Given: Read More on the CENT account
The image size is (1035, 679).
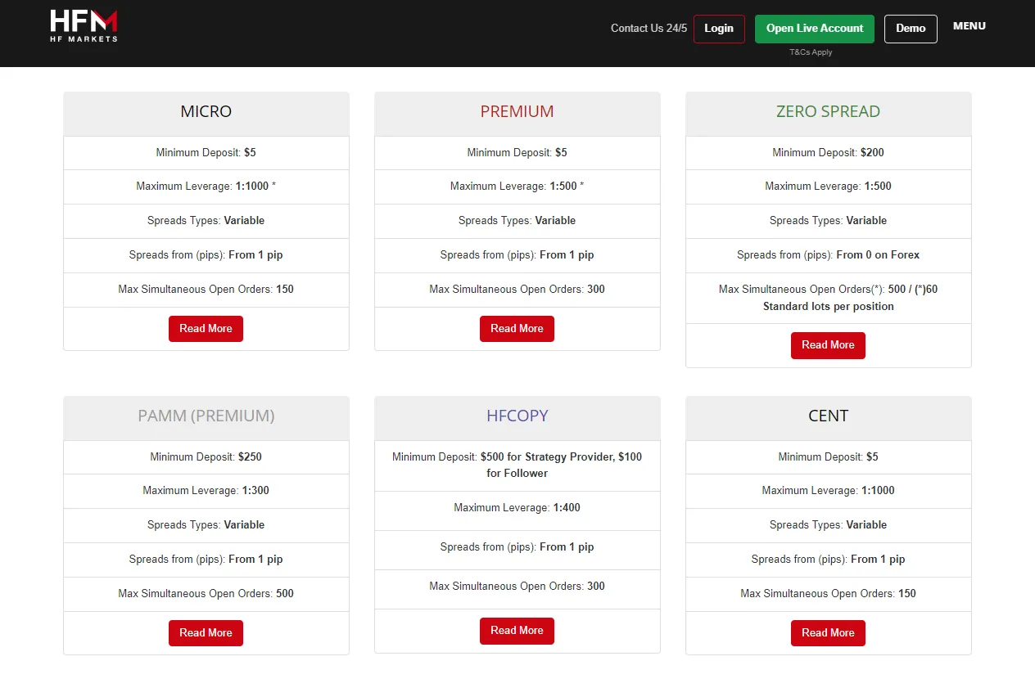Looking at the screenshot, I should click(x=828, y=633).
